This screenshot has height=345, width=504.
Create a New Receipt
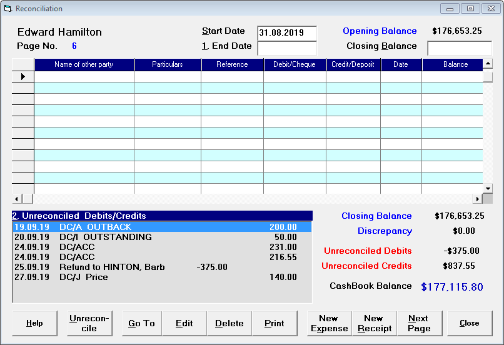tap(375, 323)
